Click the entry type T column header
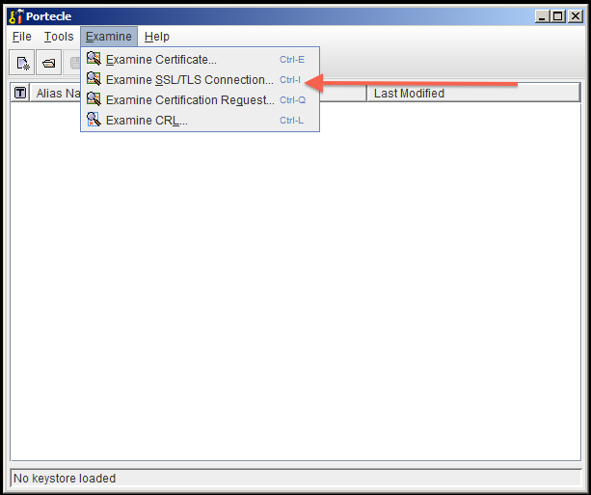This screenshot has width=591, height=495. click(x=20, y=93)
